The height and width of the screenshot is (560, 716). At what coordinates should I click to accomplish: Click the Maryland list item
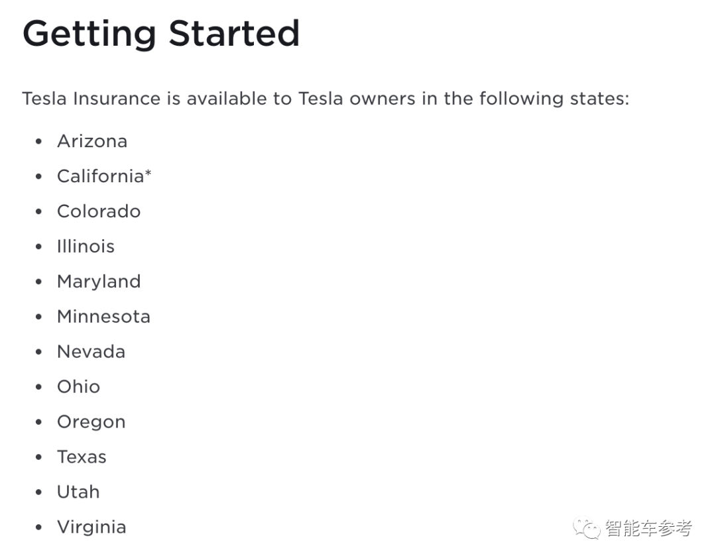[99, 282]
